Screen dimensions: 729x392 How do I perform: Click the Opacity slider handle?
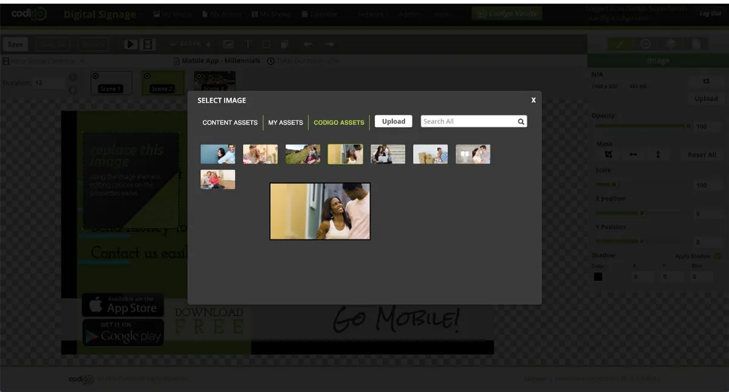(x=688, y=126)
